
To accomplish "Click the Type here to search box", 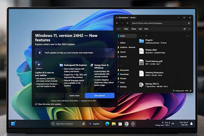I will tap(68, 124).
